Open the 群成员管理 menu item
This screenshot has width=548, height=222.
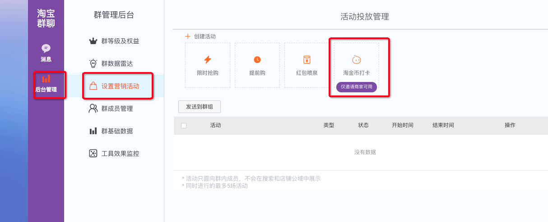pyautogui.click(x=117, y=109)
